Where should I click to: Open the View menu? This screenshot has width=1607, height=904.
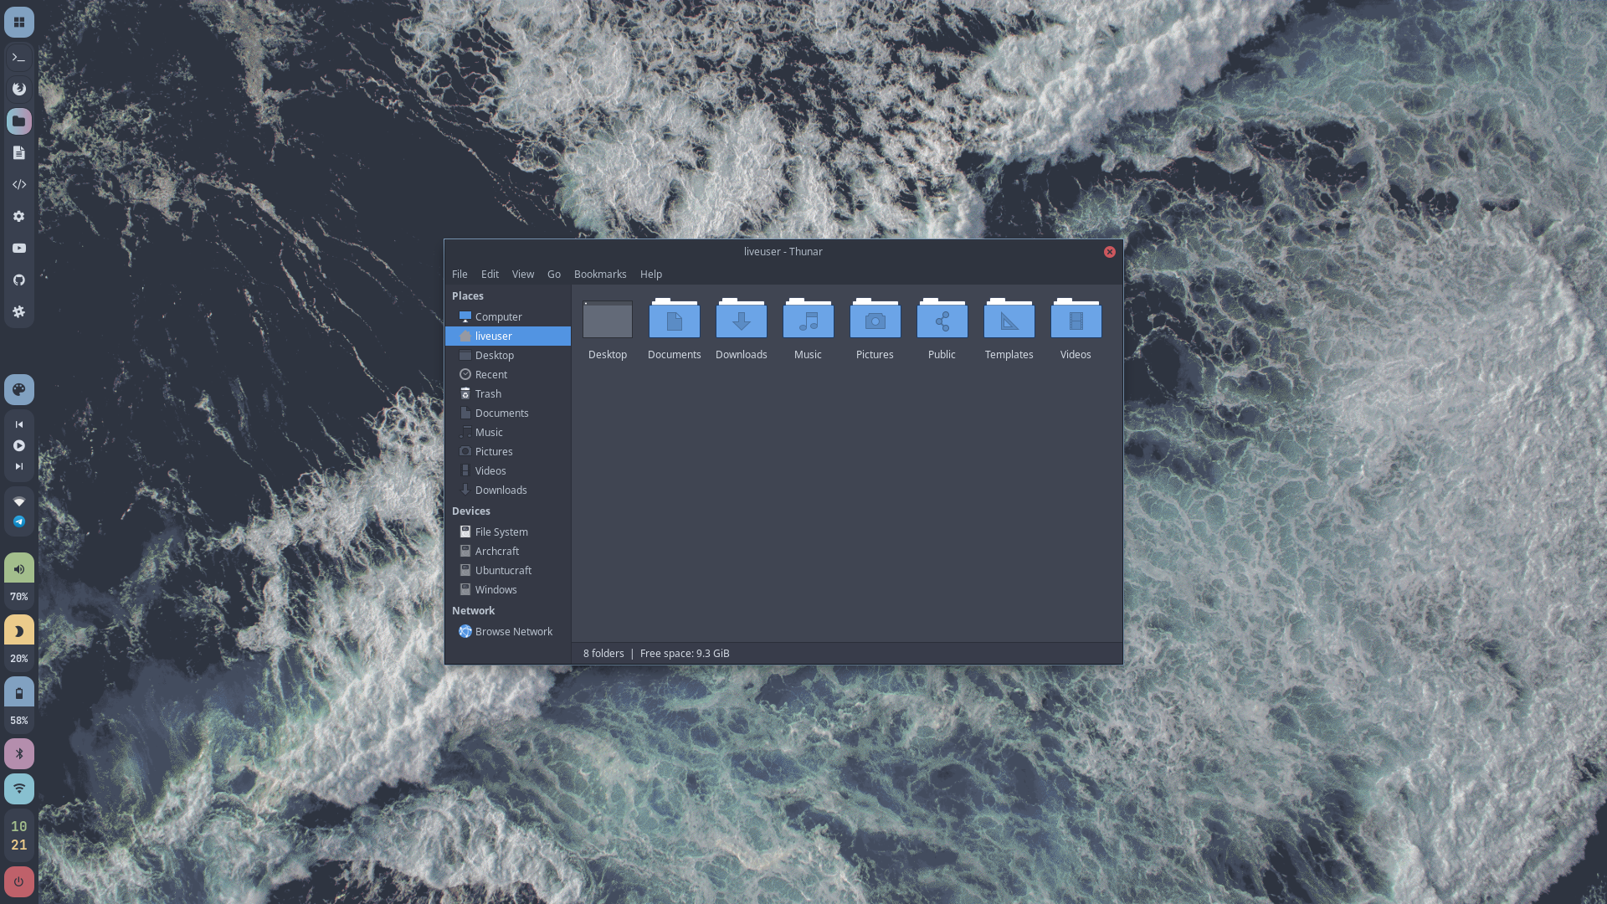click(x=523, y=275)
